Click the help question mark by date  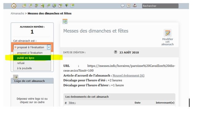point(116,52)
